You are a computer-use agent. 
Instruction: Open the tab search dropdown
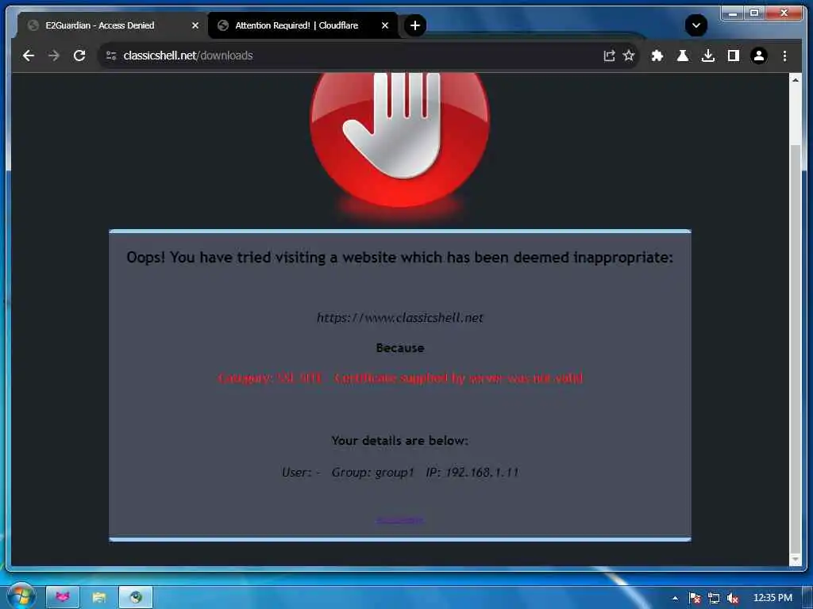click(x=695, y=25)
